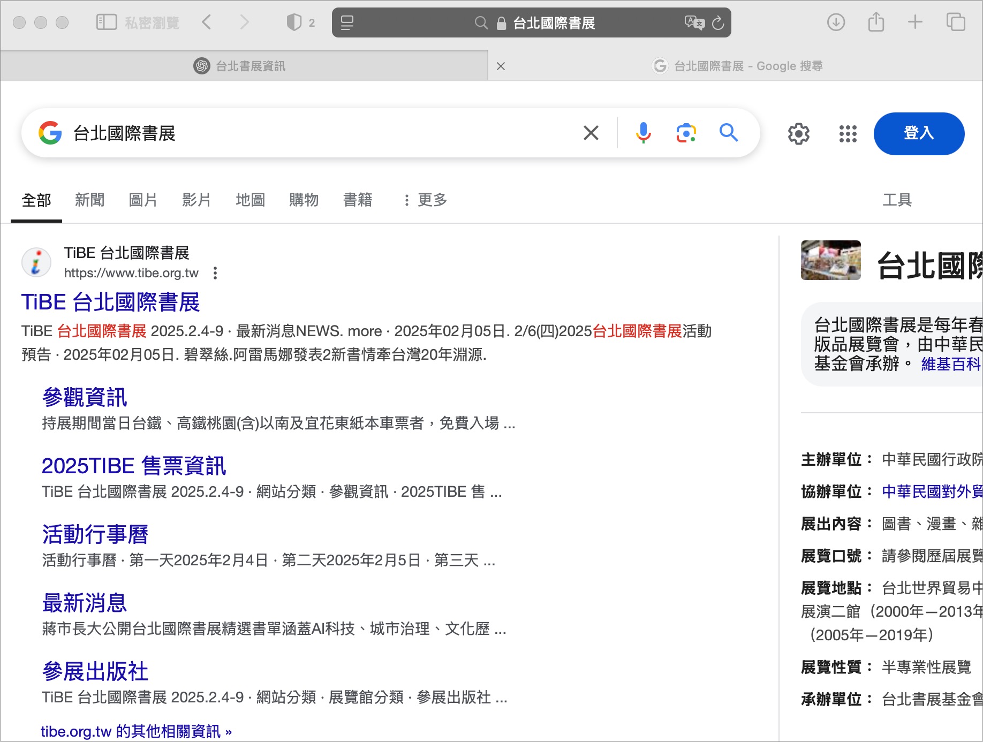
Task: Click the TiBE site favicon
Action: [x=36, y=262]
